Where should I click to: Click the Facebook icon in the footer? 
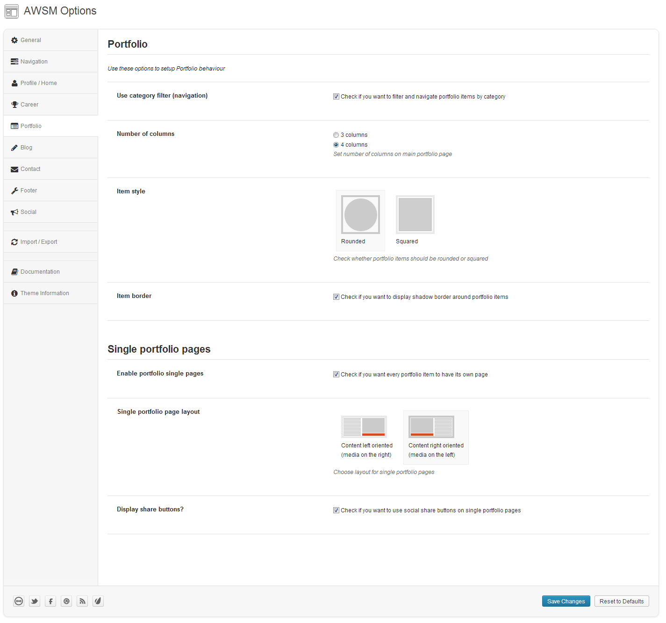pyautogui.click(x=50, y=601)
